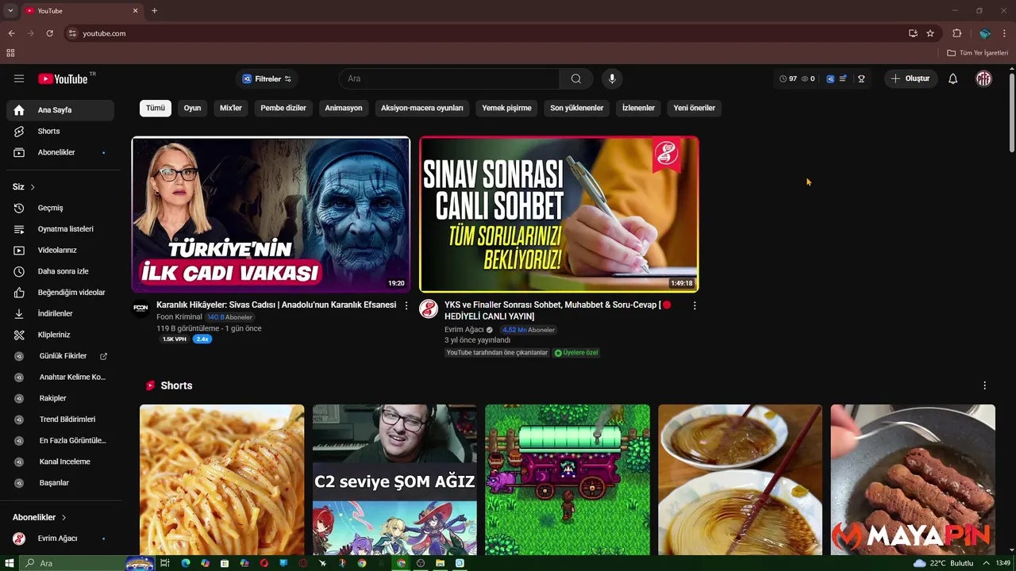Viewport: 1016px width, 571px height.
Task: Click the Oluştur create button
Action: coord(910,79)
